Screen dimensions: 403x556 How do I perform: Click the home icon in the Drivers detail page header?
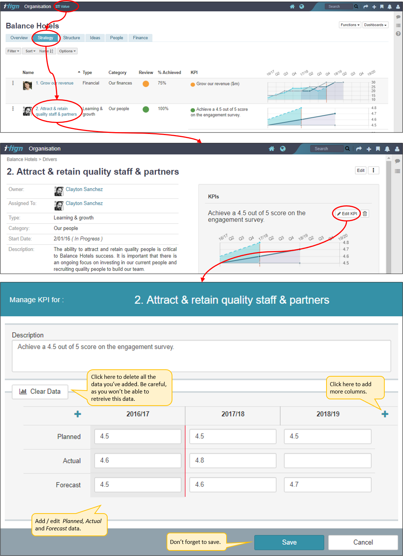pos(272,149)
